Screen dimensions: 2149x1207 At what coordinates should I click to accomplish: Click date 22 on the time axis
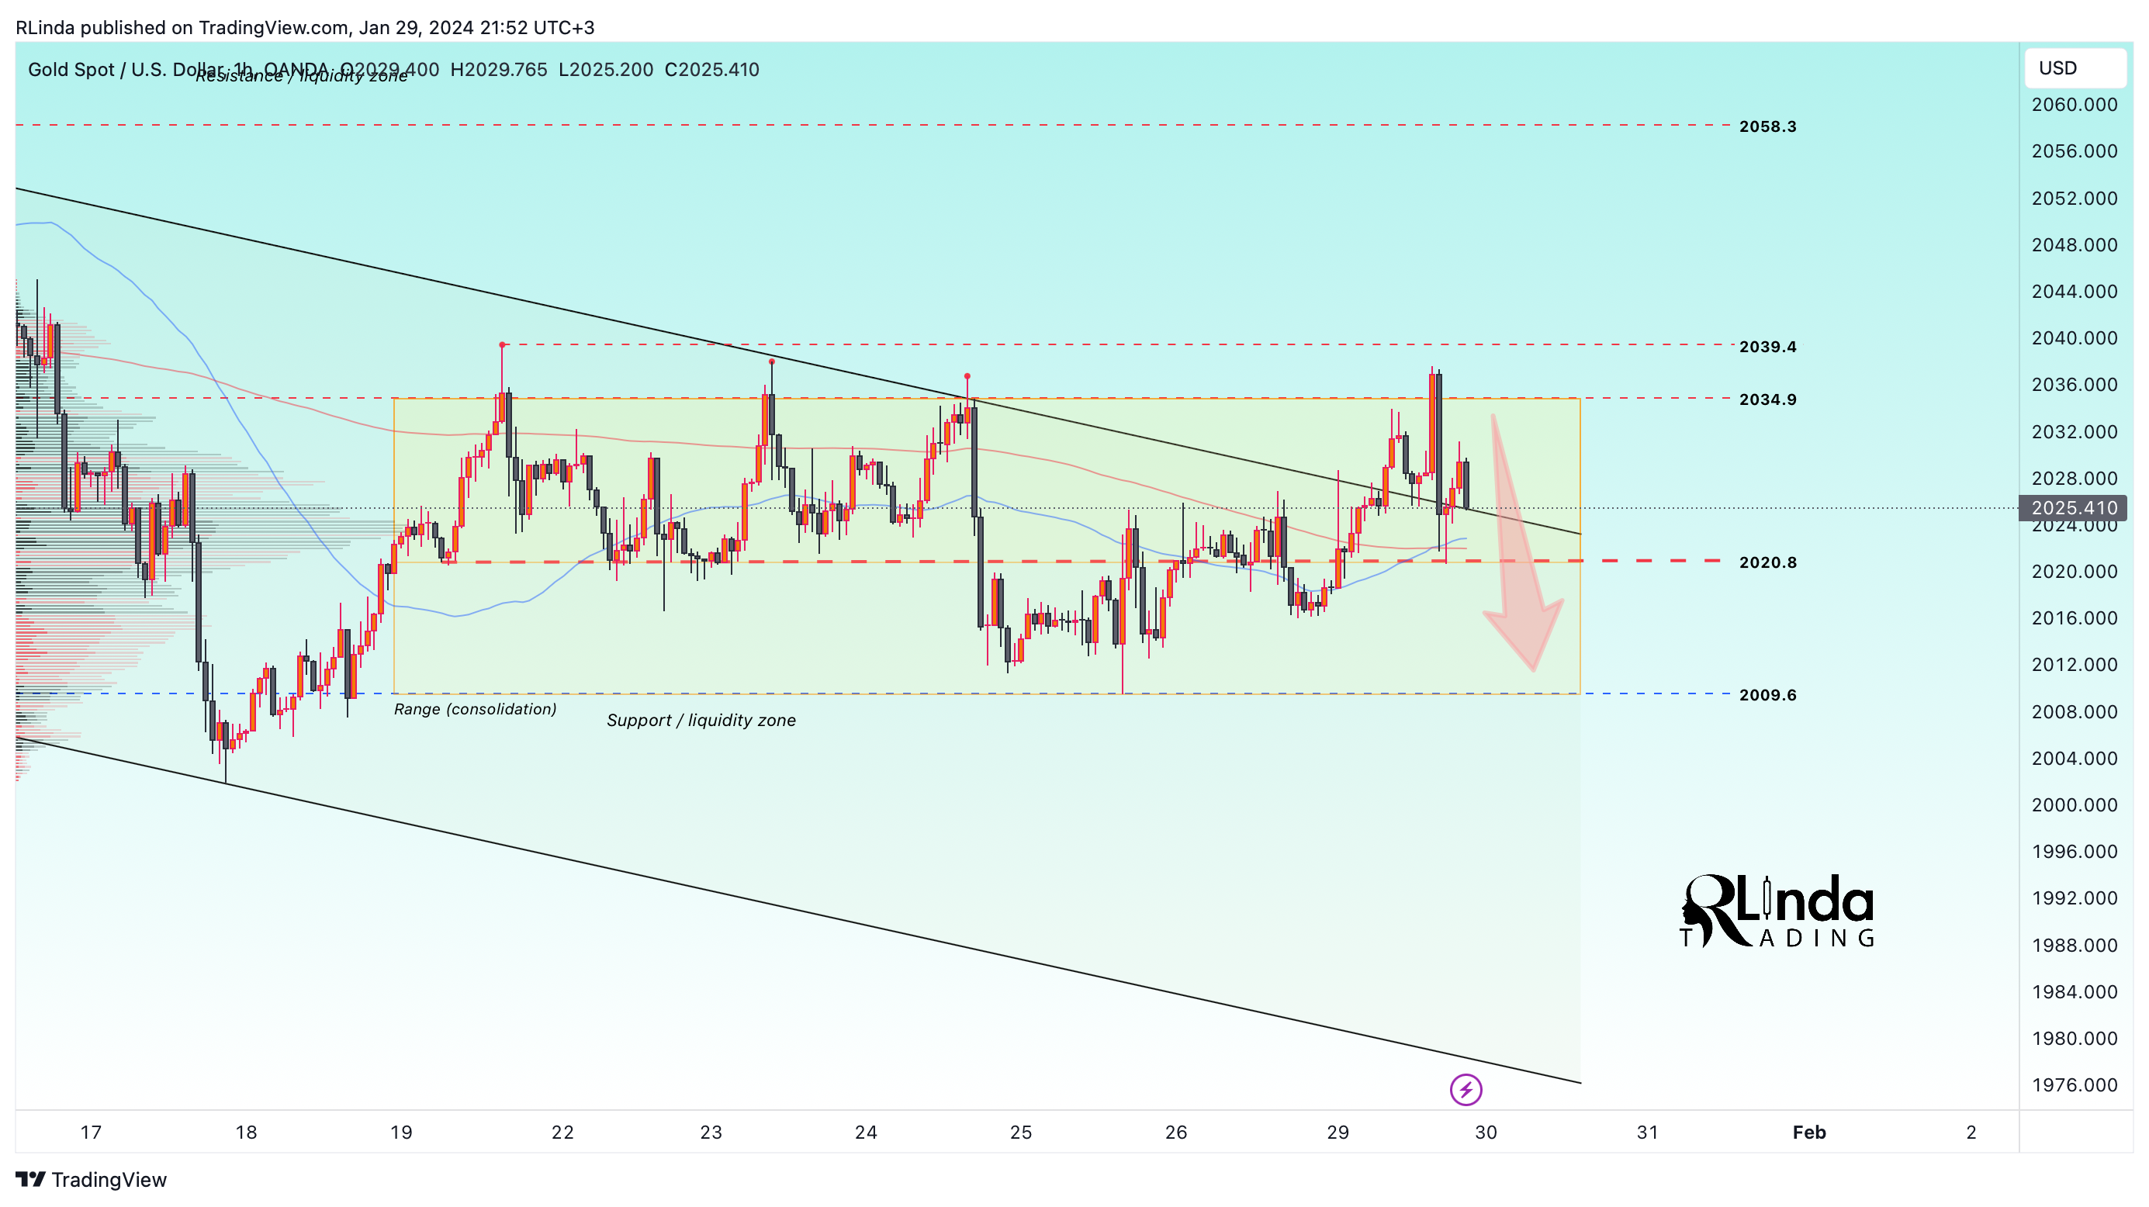click(562, 1132)
